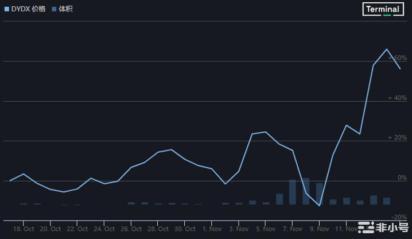Viewport: 412px width, 239px height.
Task: Toggle the DYDX 价格 series label
Action: (x=28, y=9)
